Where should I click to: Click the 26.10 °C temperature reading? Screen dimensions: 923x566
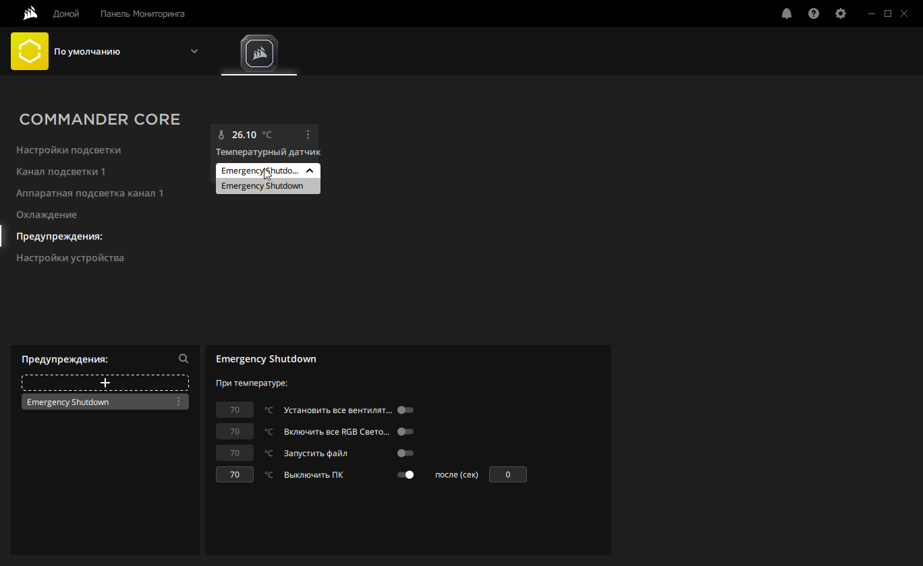[x=252, y=135]
